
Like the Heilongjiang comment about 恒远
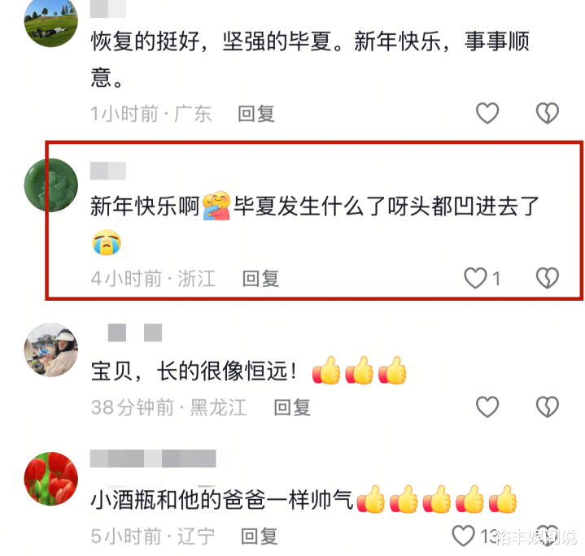487,406
